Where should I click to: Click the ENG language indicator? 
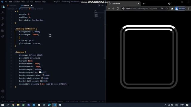point(176,105)
